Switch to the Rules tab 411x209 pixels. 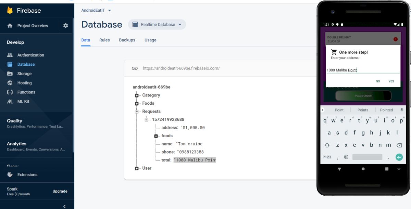[104, 40]
